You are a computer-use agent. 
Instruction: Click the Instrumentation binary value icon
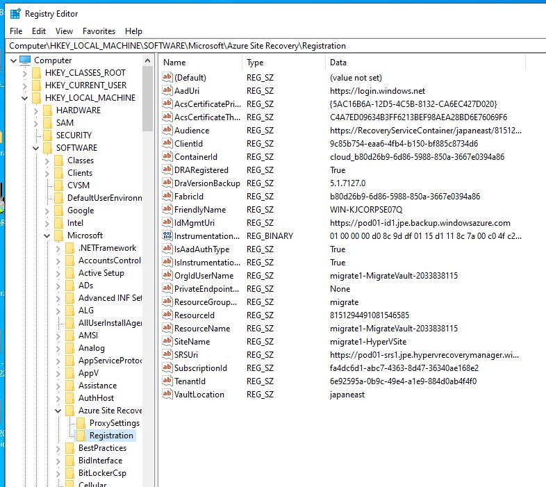[x=167, y=236]
